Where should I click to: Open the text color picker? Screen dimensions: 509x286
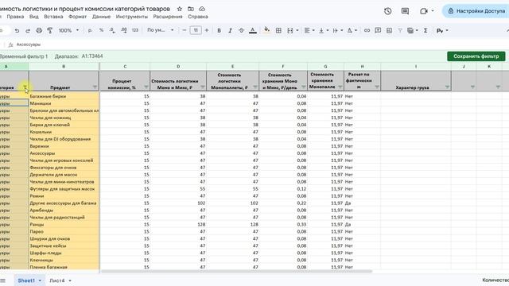253,30
